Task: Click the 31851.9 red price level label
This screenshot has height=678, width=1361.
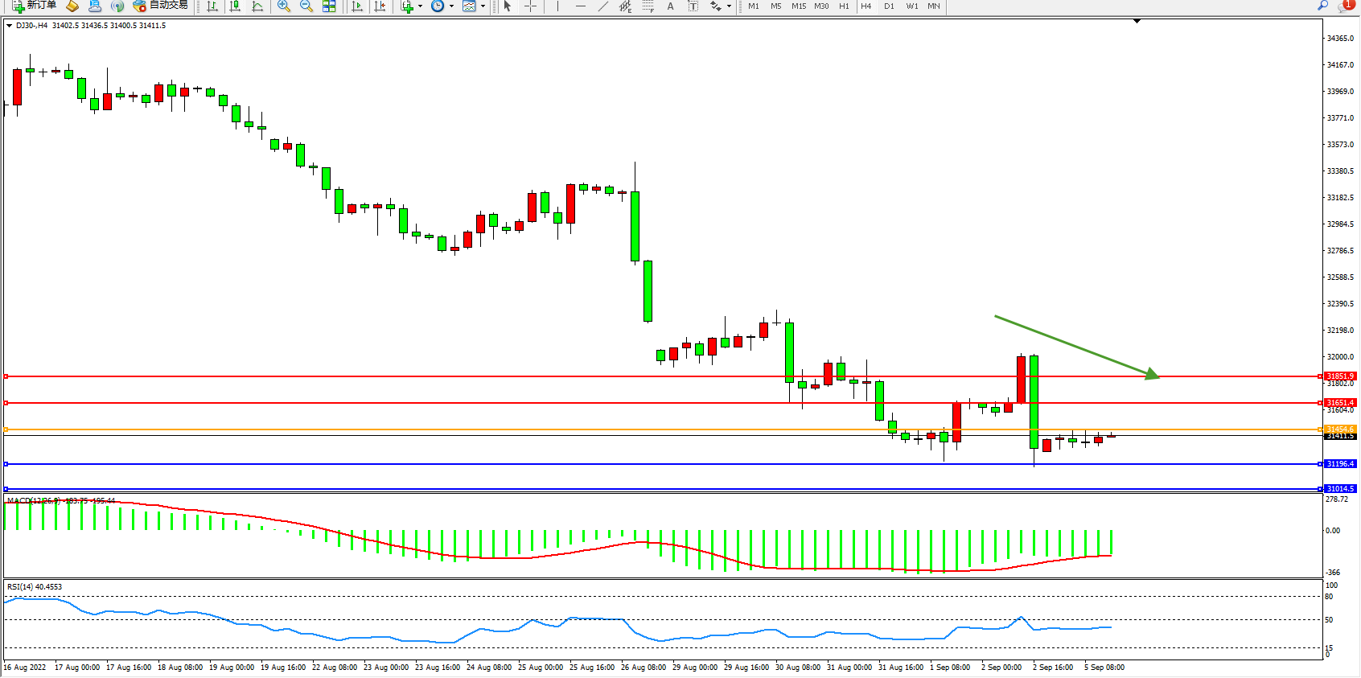Action: pyautogui.click(x=1340, y=376)
